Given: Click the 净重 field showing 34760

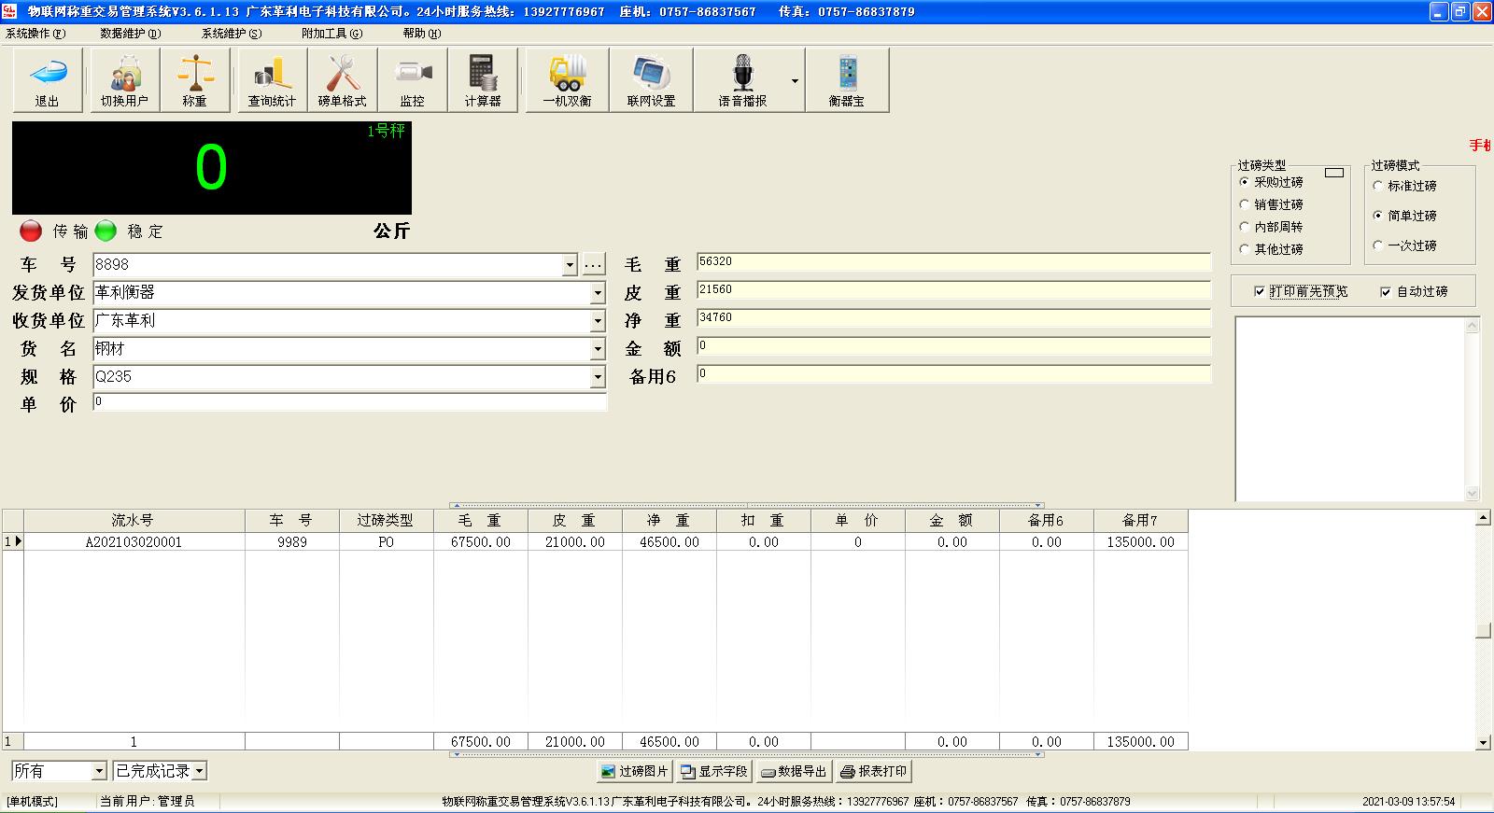Looking at the screenshot, I should click(953, 318).
